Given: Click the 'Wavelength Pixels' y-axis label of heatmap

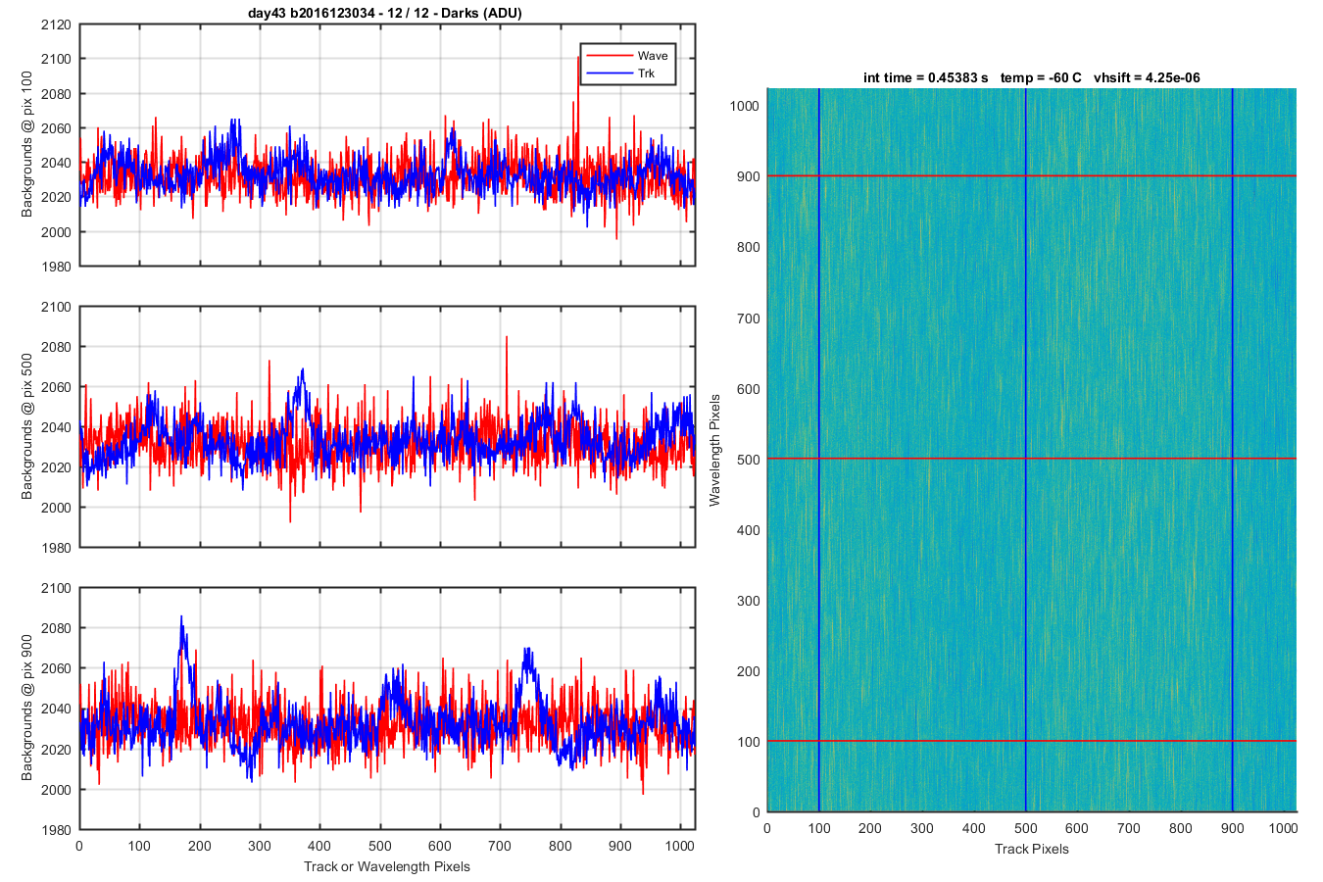Looking at the screenshot, I should click(714, 450).
